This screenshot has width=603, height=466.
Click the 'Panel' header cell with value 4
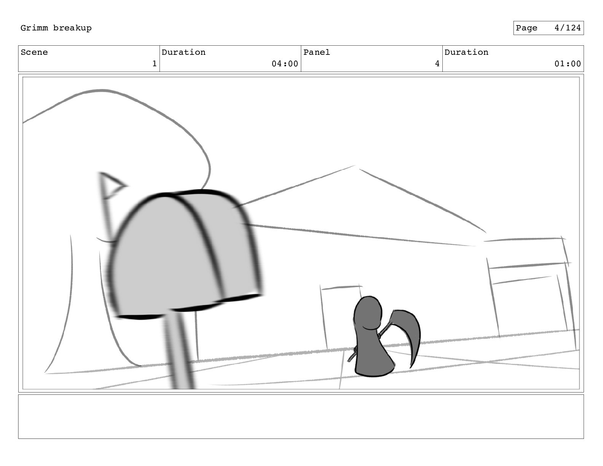pyautogui.click(x=372, y=59)
